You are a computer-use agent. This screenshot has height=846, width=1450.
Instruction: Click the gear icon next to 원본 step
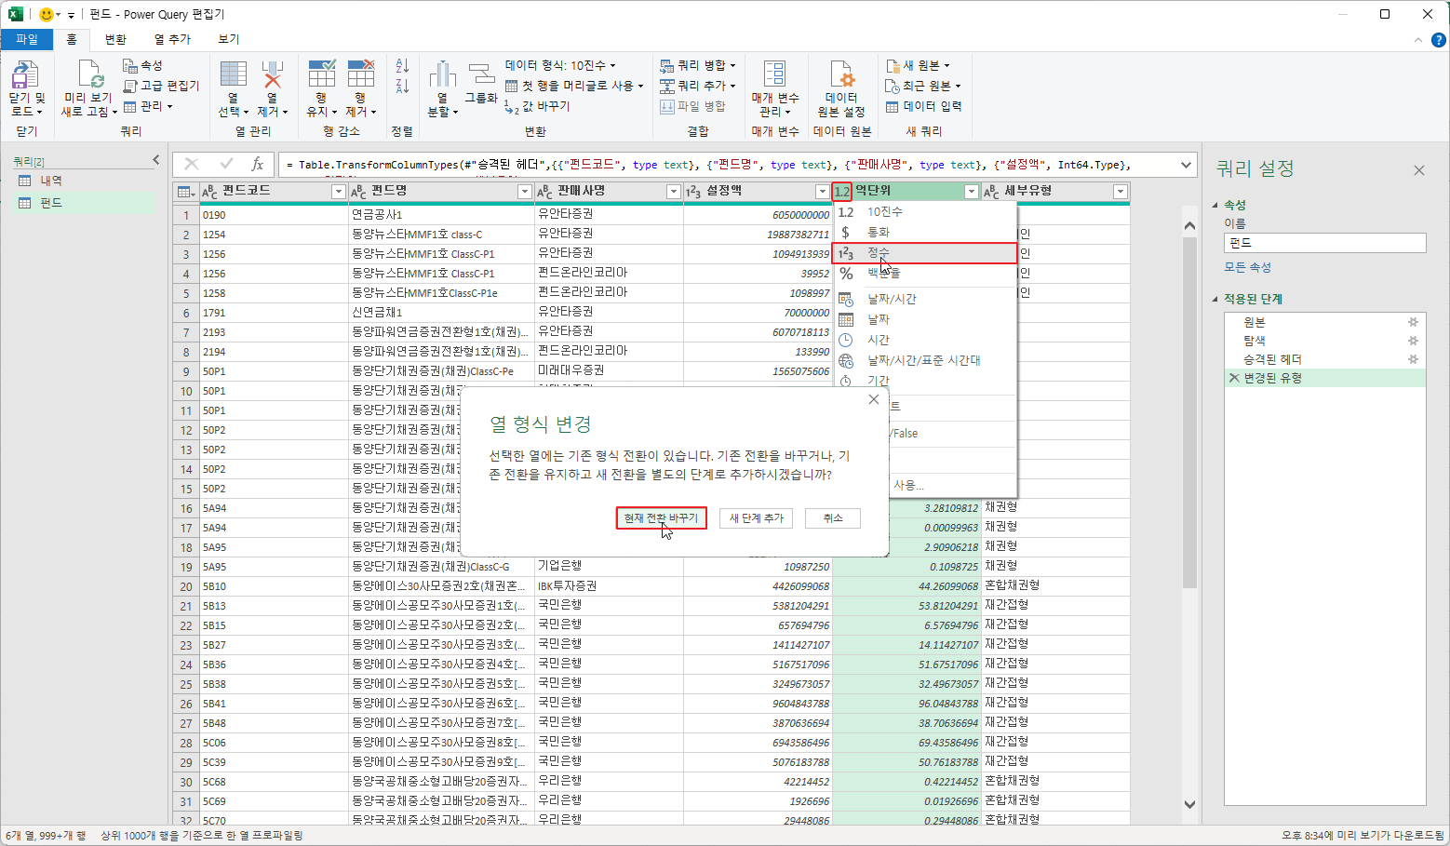(x=1413, y=322)
